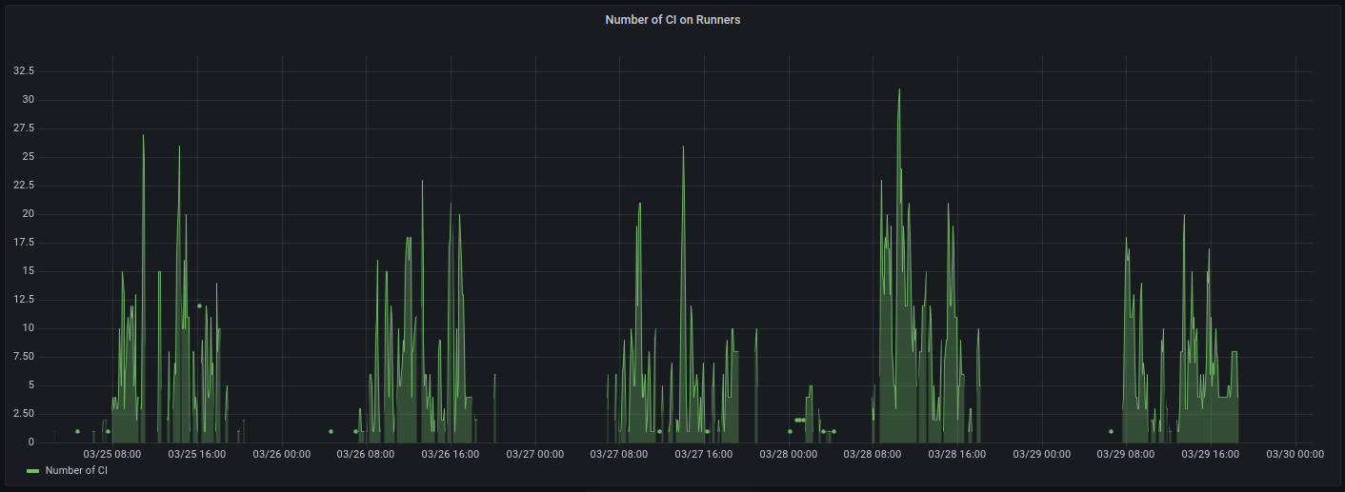
Task: Click the '03/25 08:00' x-axis label
Action: [112, 454]
